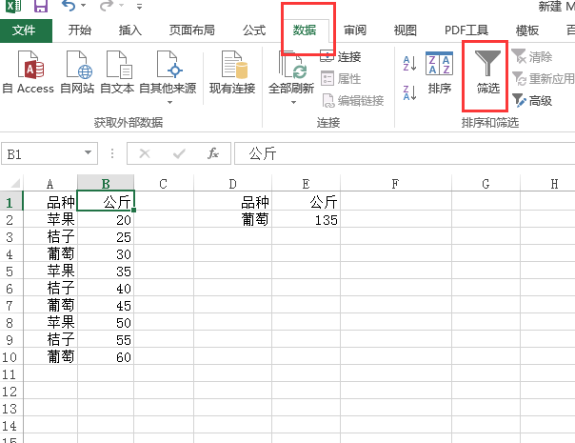575x443 pixels.
Task: Select column A header
Action: pos(50,184)
